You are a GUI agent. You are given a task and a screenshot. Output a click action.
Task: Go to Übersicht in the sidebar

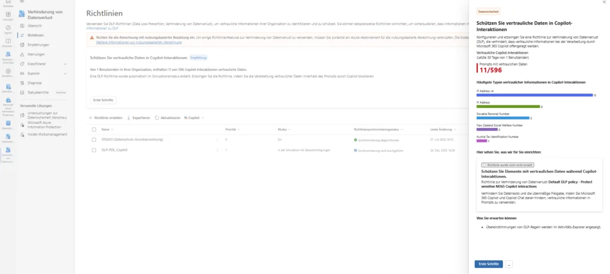click(35, 26)
